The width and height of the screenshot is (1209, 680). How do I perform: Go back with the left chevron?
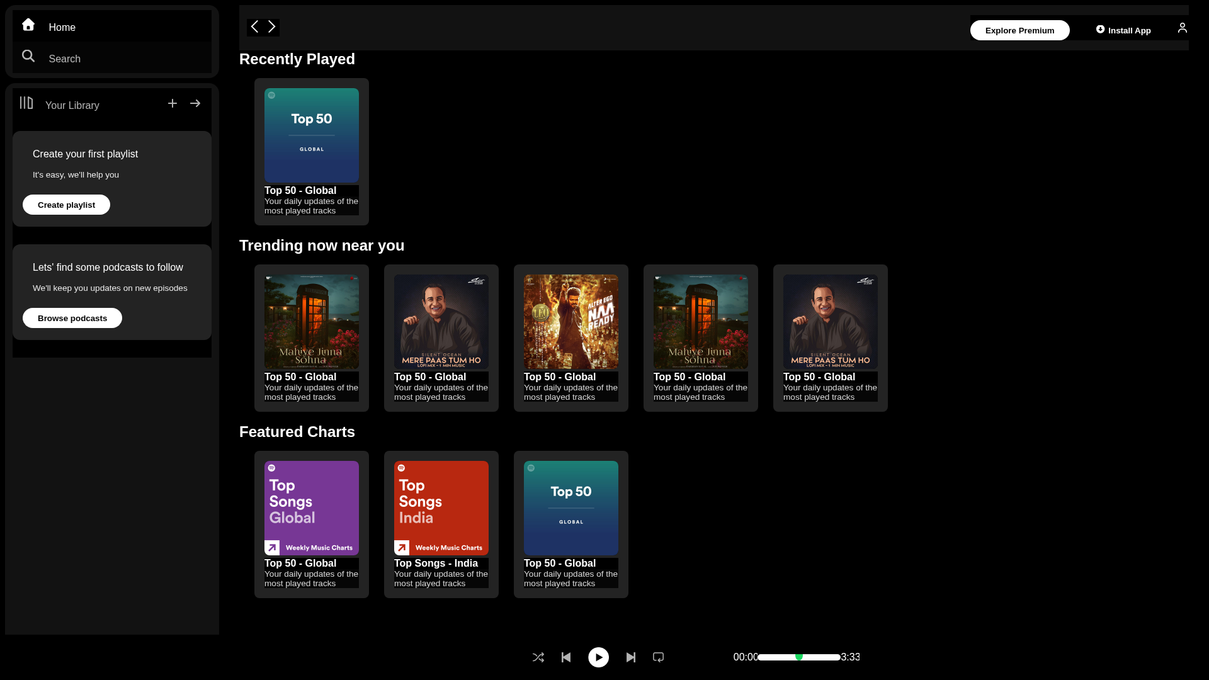click(254, 26)
